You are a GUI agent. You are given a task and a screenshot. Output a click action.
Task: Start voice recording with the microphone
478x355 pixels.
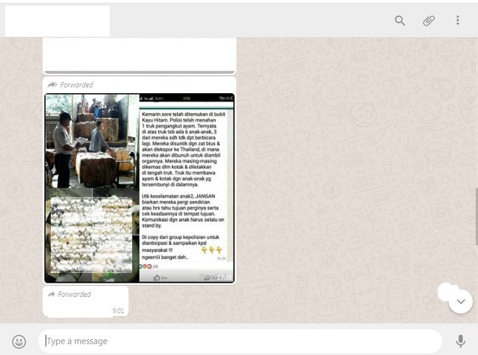pyautogui.click(x=460, y=342)
